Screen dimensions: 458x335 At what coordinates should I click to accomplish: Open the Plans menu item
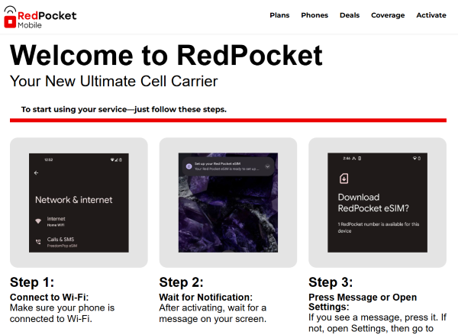coord(279,15)
